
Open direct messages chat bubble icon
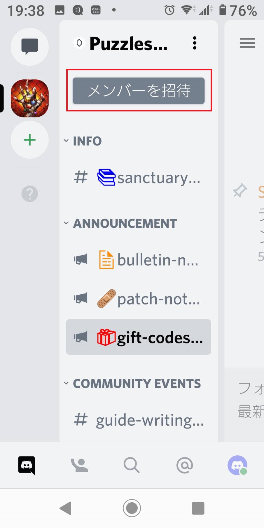[x=29, y=47]
